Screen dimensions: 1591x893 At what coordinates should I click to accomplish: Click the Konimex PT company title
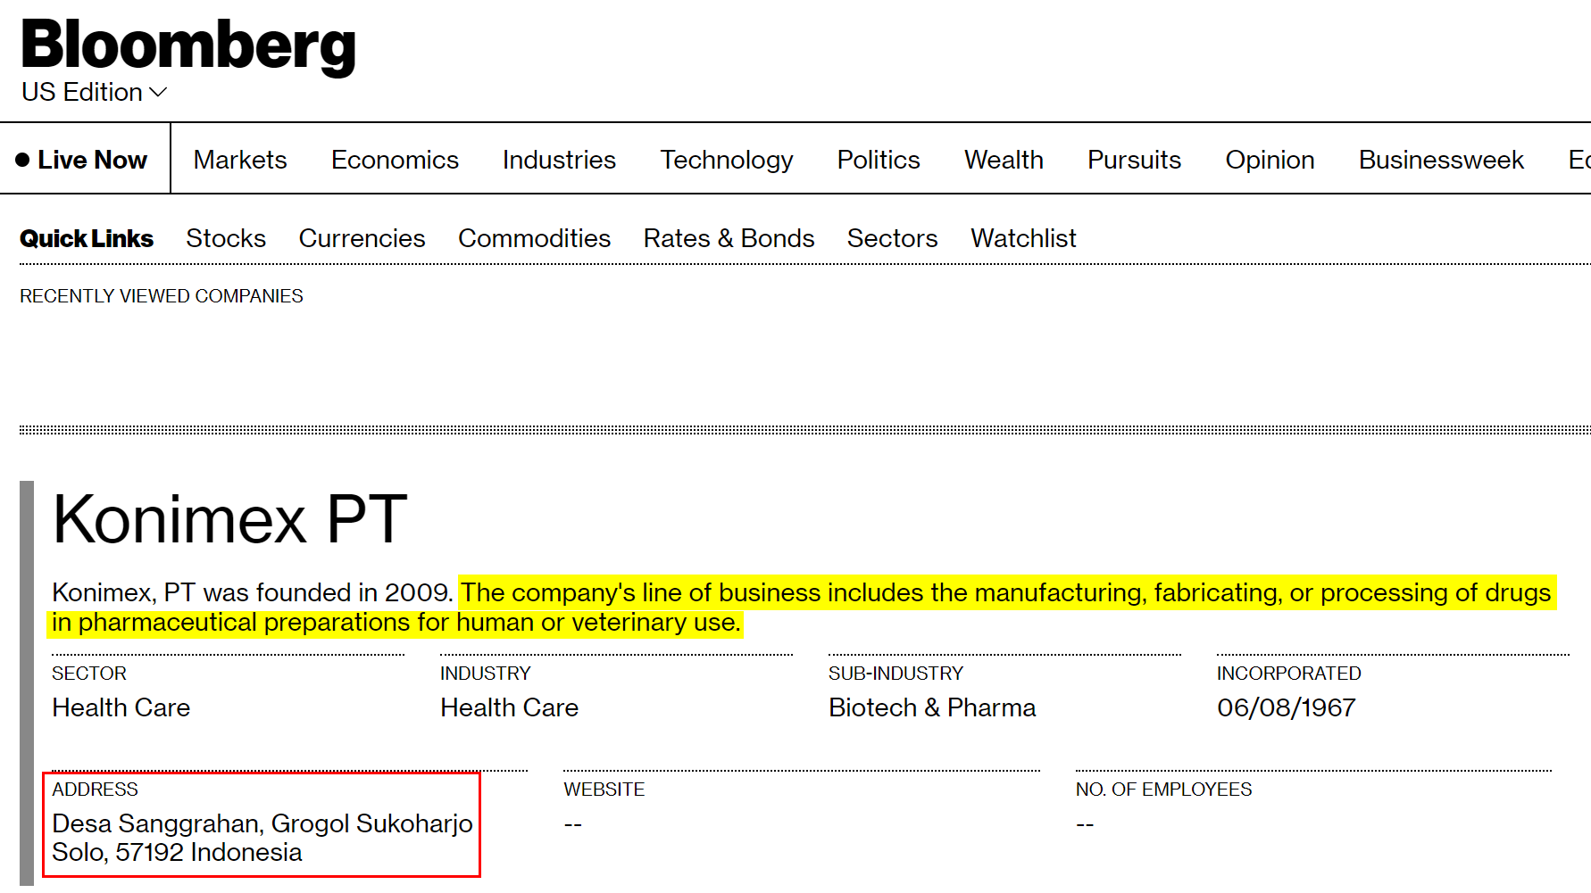pos(229,518)
